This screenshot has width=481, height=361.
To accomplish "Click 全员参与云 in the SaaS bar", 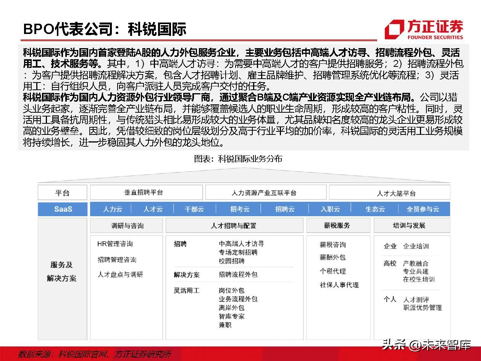I will pyautogui.click(x=423, y=209).
